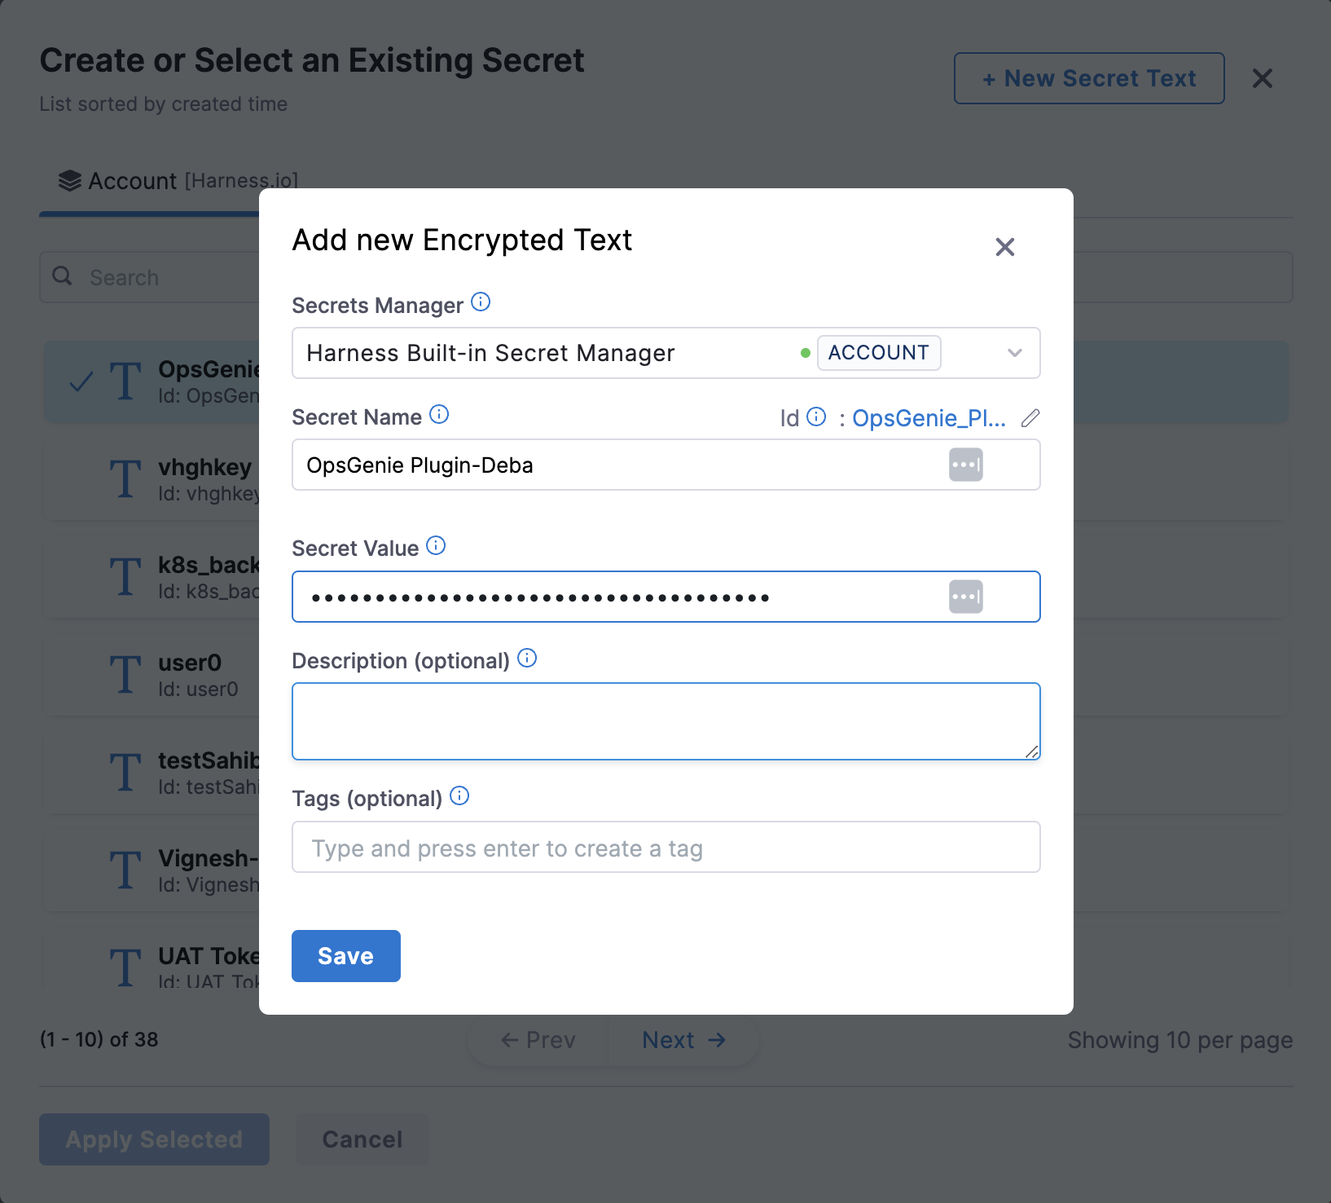1331x1203 pixels.
Task: Click the Secret Value info icon
Action: (x=436, y=546)
